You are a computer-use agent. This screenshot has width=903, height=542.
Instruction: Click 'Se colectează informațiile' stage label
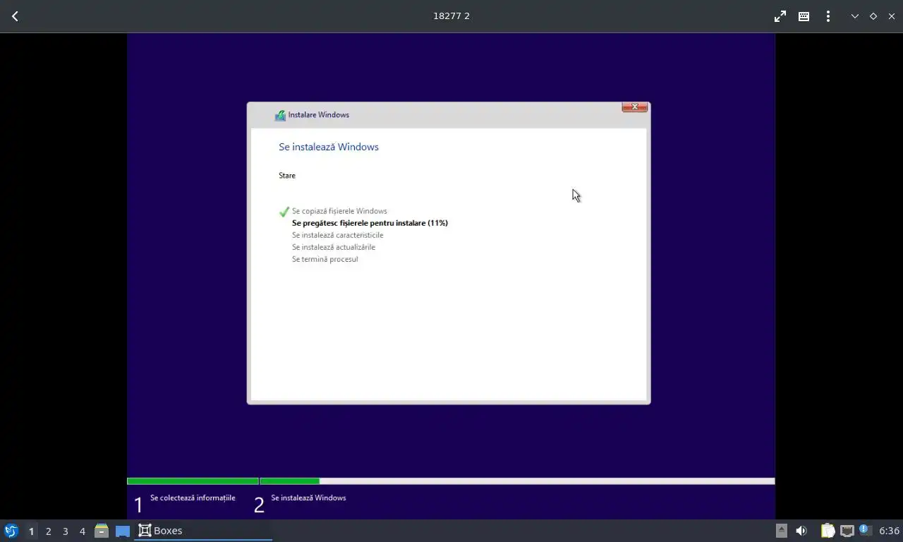(193, 498)
